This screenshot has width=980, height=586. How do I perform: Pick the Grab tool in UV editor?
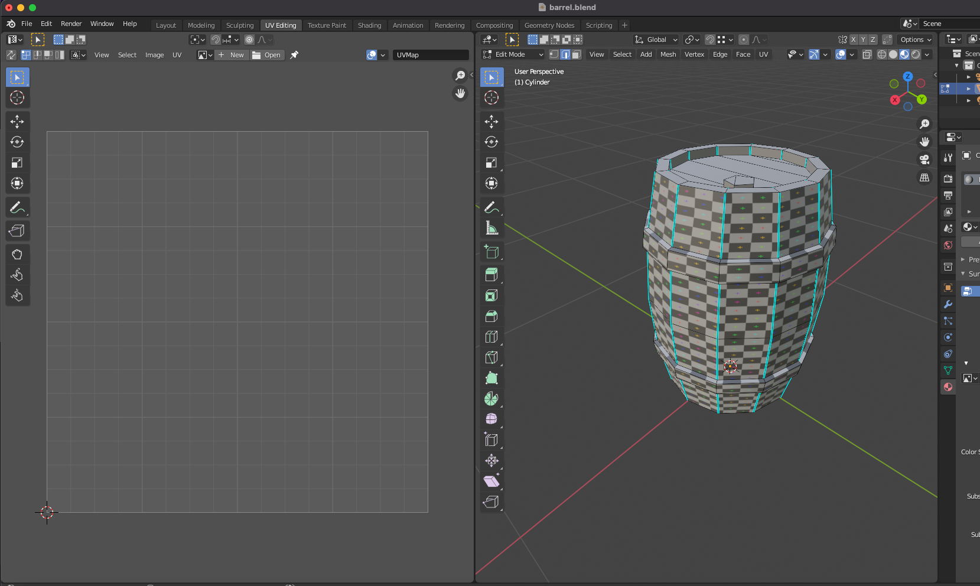pyautogui.click(x=17, y=254)
